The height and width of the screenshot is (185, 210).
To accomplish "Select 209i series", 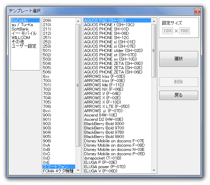I will pos(59,20).
